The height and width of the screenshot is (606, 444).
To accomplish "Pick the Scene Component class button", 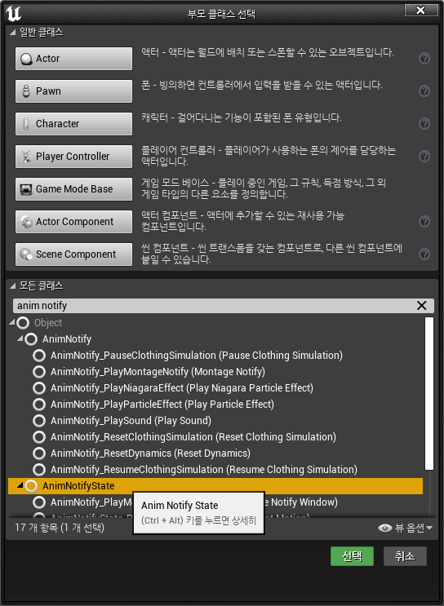I will [x=74, y=254].
